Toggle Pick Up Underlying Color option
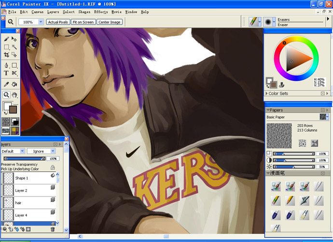Viewport: 333px width, 242px height. [20, 169]
